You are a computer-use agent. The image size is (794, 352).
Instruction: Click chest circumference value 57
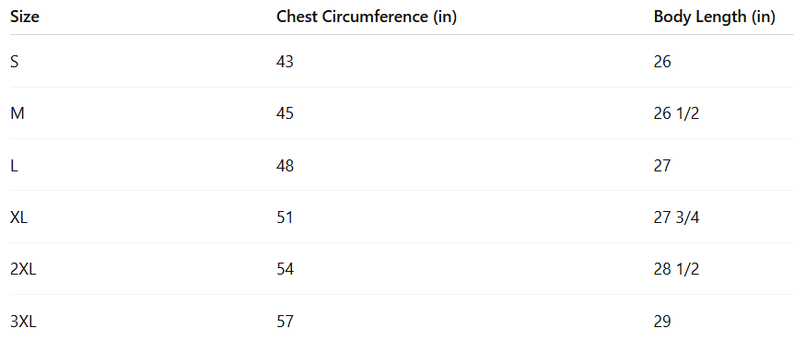pyautogui.click(x=286, y=321)
